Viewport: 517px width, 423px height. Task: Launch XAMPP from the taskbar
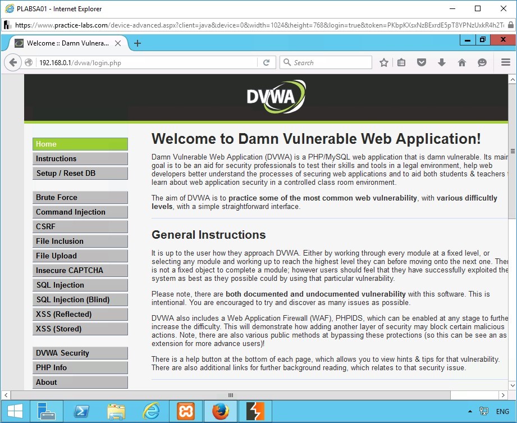coord(186,412)
